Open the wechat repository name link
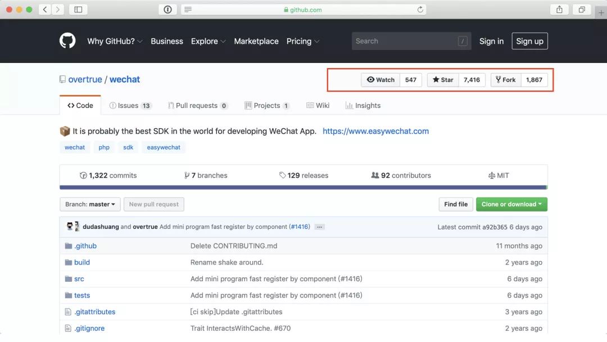Viewport: 607px width, 342px height. (x=125, y=79)
